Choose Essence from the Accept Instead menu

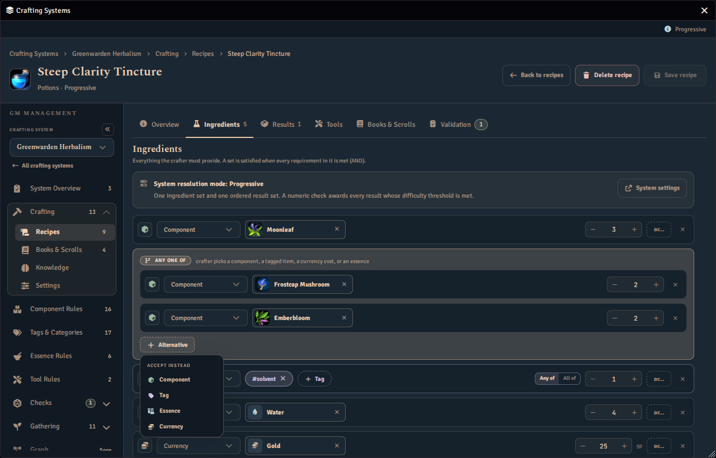click(182, 411)
